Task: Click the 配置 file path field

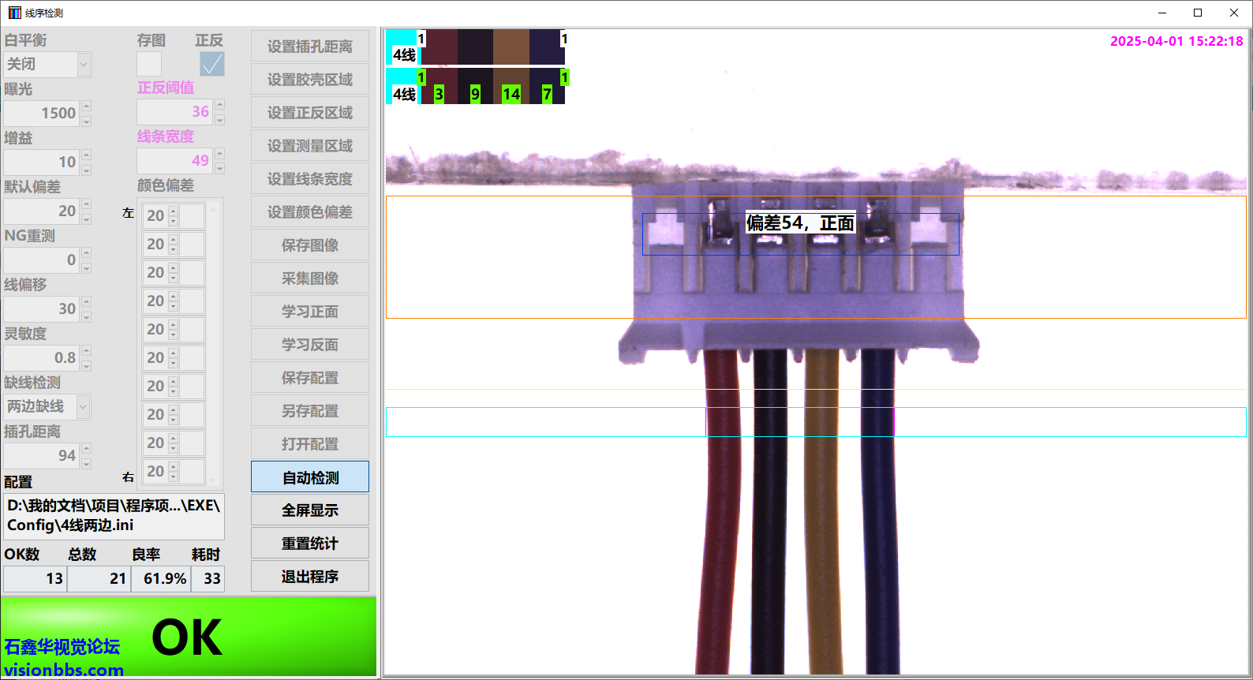Action: [x=114, y=516]
